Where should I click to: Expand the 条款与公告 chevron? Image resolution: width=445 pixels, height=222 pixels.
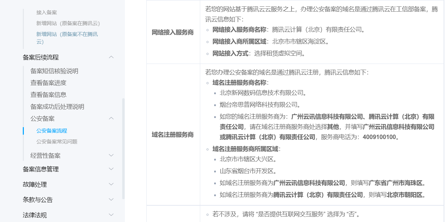(111, 200)
